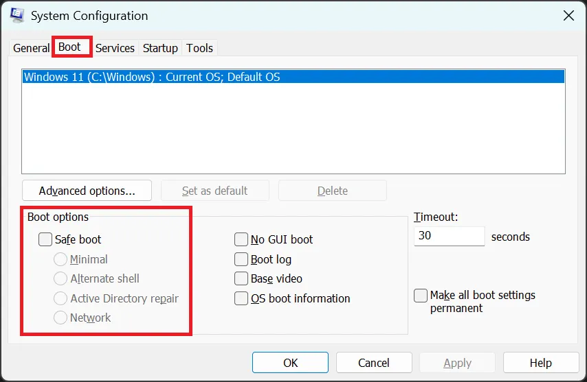Click the Timeout seconds input field
This screenshot has height=382, width=587.
click(450, 236)
